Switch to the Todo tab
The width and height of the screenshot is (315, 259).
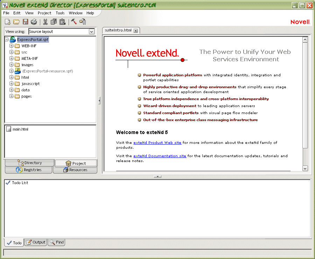coord(14,243)
